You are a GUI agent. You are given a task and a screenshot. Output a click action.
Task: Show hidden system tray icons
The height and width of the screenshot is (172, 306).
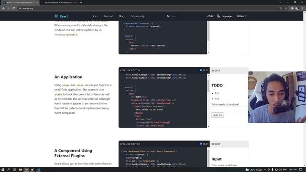265,170
